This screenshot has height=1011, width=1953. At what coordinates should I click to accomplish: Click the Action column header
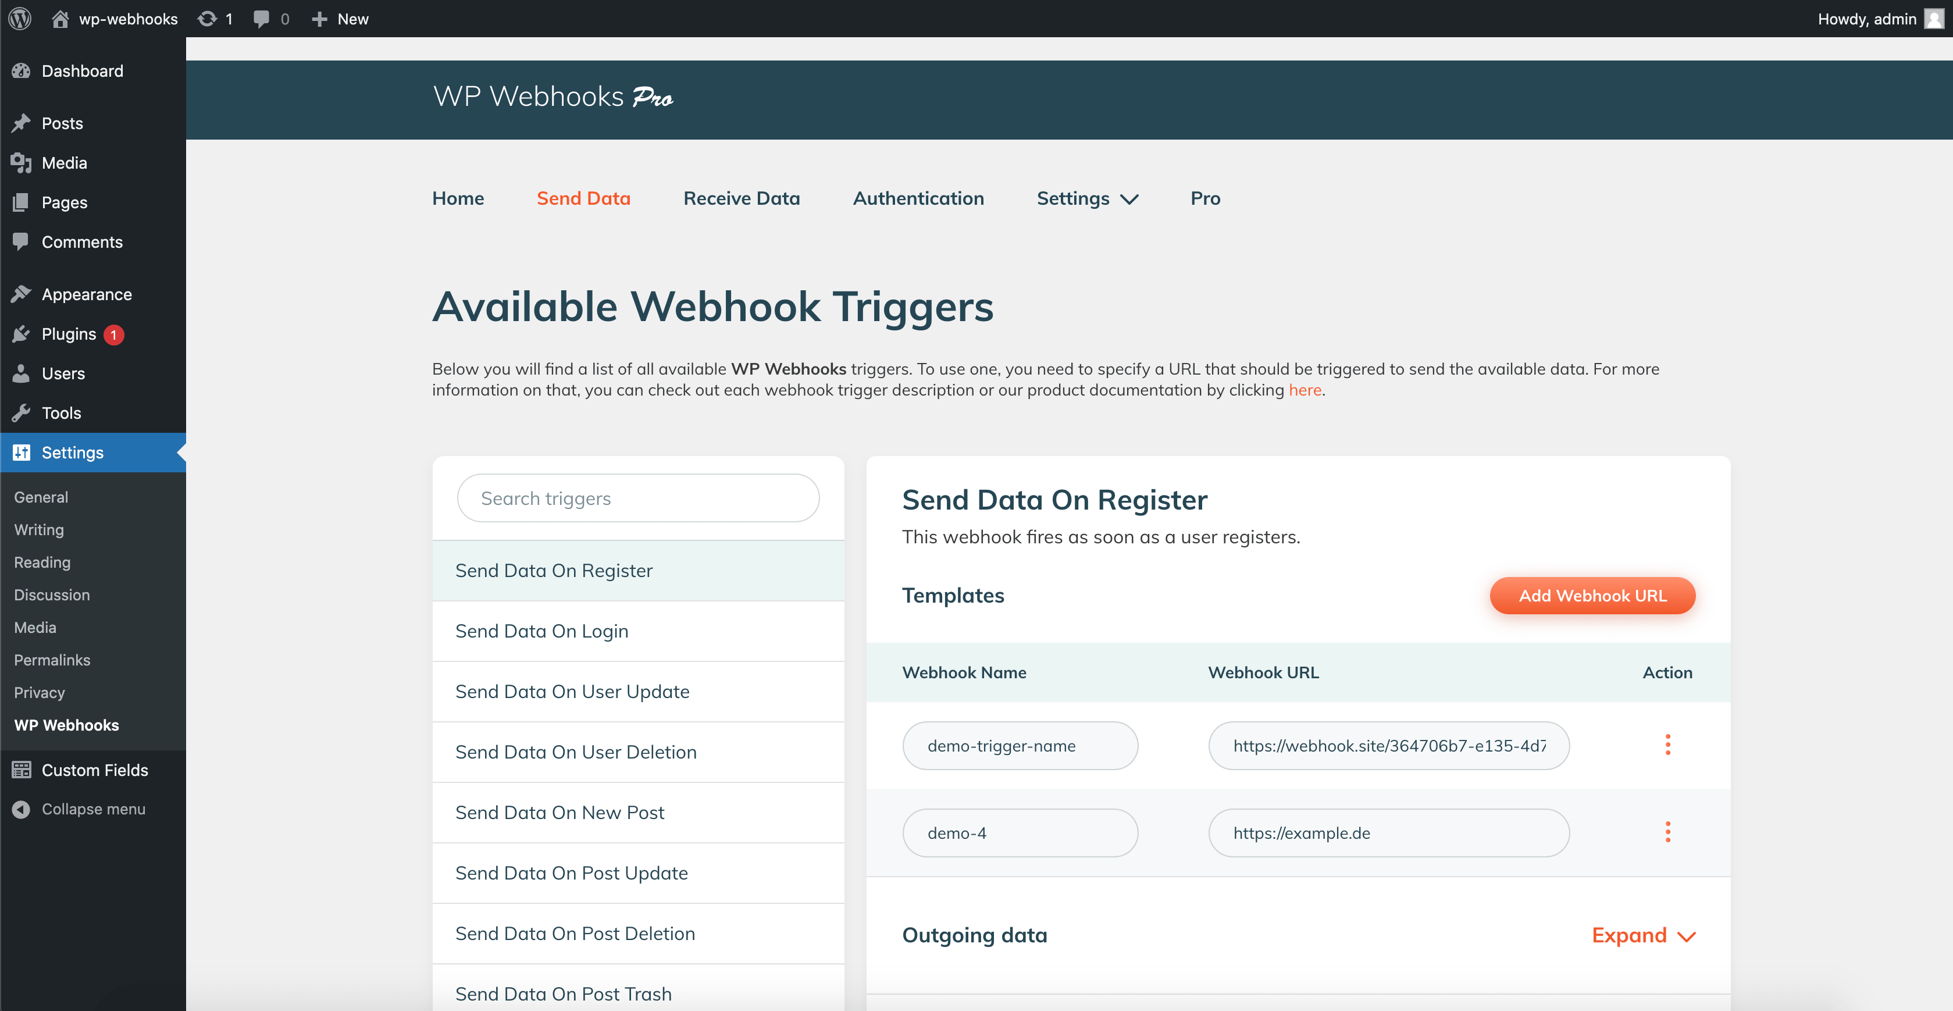pos(1667,672)
